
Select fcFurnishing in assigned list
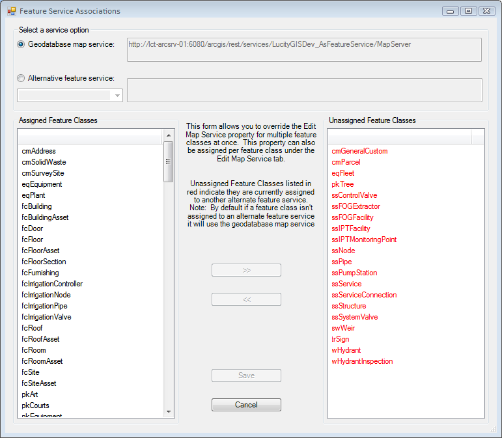pyautogui.click(x=40, y=273)
